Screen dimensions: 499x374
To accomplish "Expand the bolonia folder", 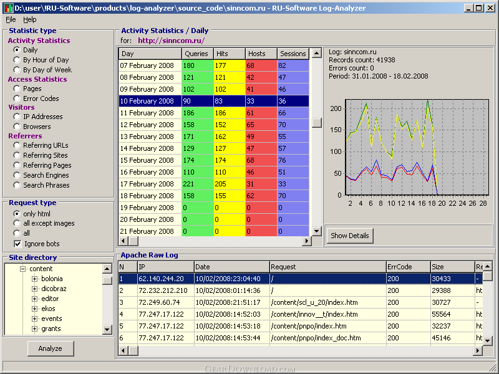I will point(35,279).
